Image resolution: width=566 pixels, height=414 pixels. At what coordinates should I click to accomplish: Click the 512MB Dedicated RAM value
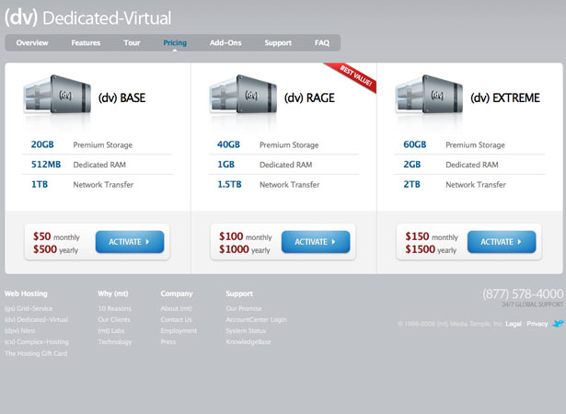[x=46, y=165]
